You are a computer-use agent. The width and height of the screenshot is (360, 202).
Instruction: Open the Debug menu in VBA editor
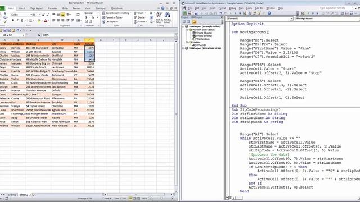[232, 8]
